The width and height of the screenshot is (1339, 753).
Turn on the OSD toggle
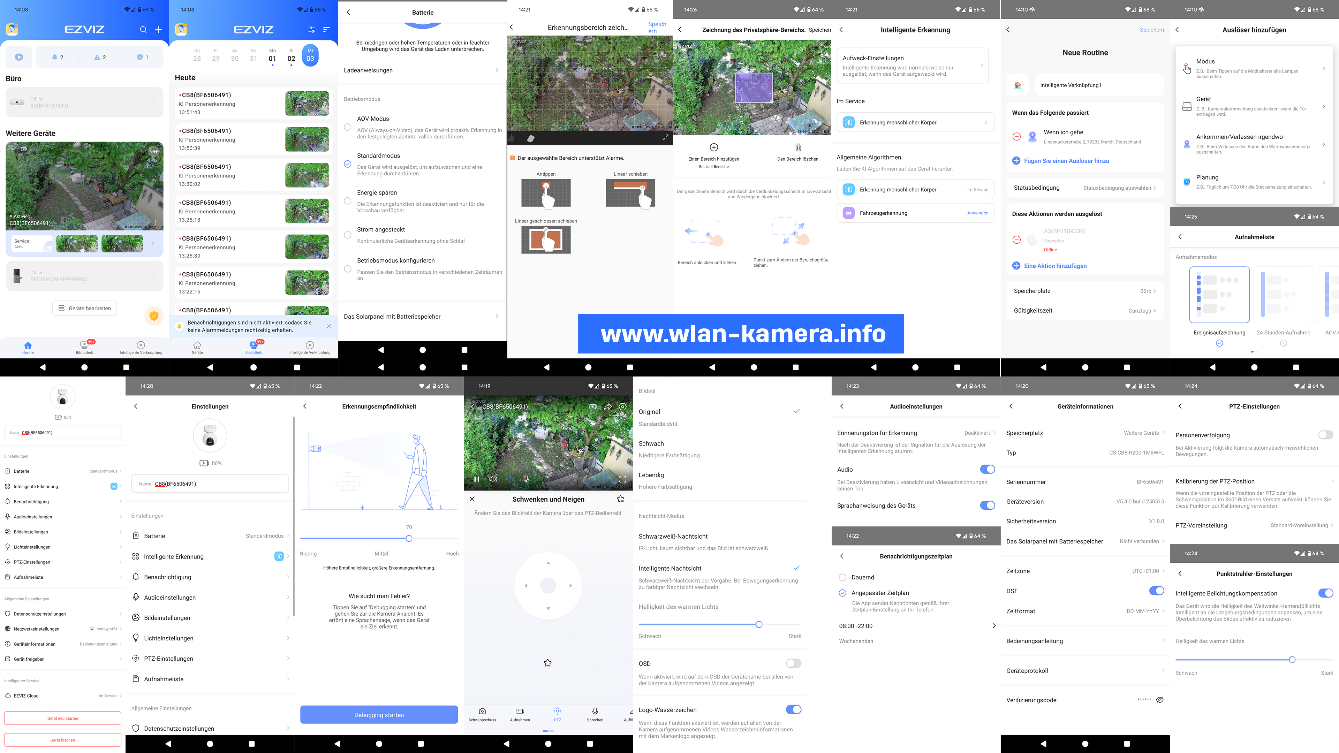pos(793,664)
